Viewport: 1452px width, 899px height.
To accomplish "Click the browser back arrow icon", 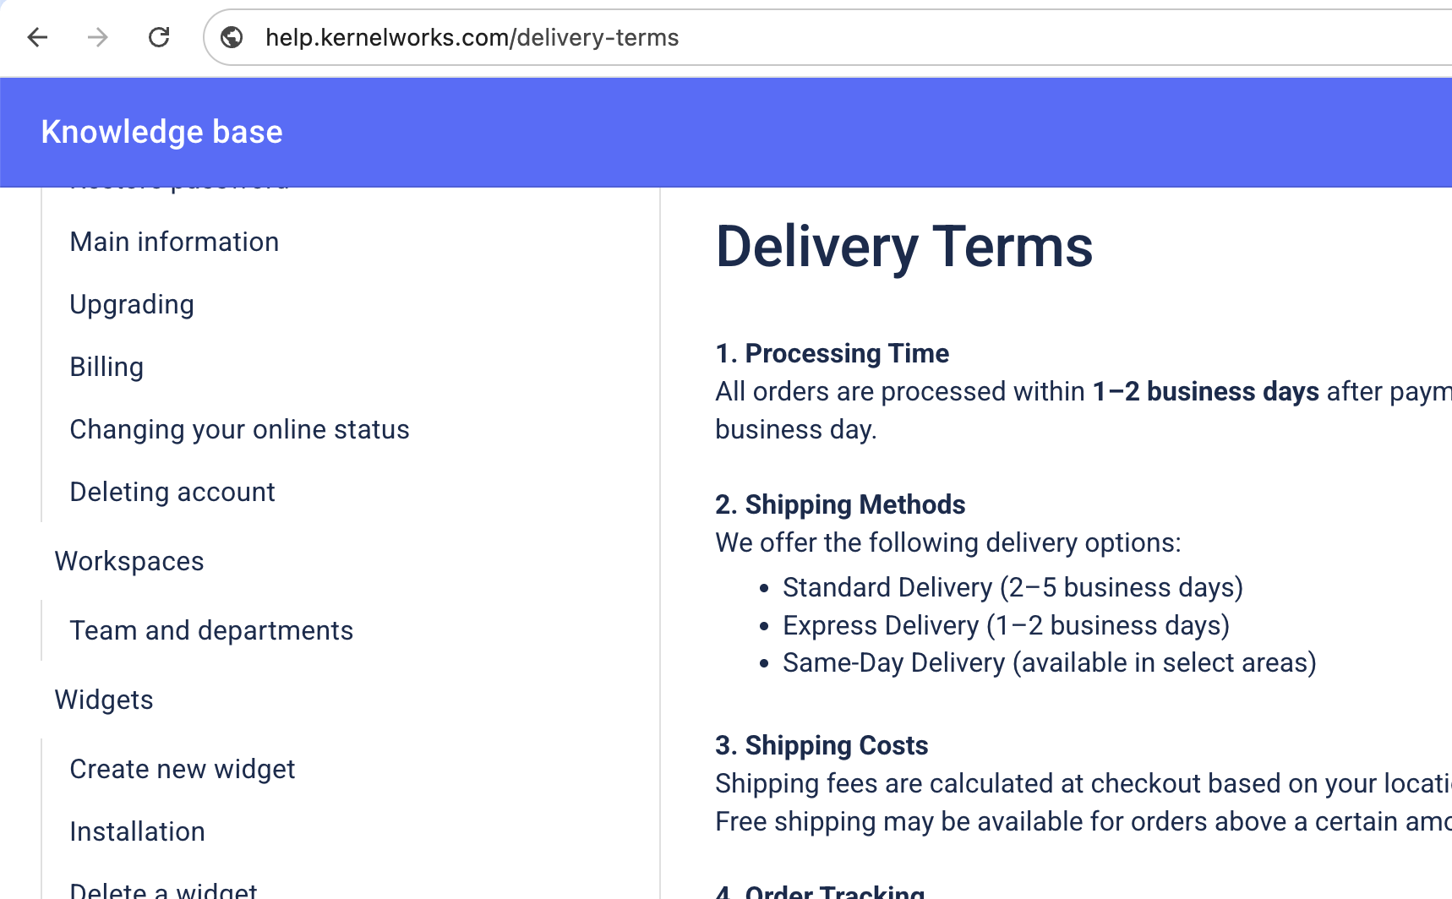I will click(37, 37).
